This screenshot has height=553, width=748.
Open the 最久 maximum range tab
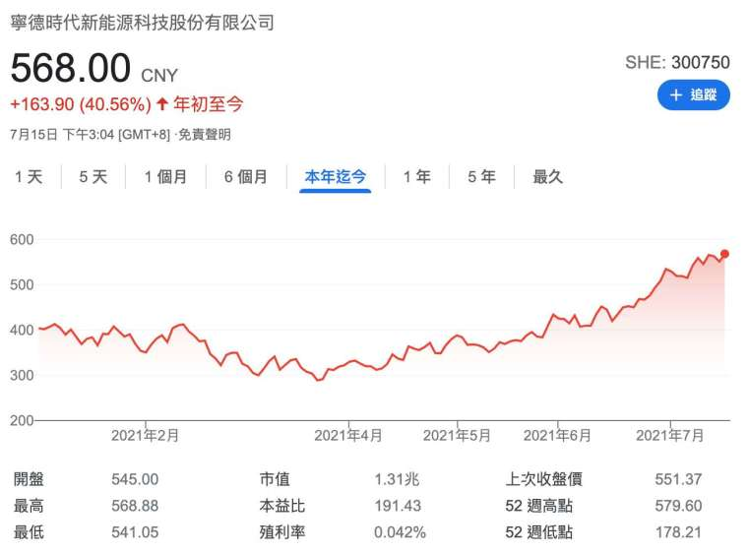click(x=548, y=177)
